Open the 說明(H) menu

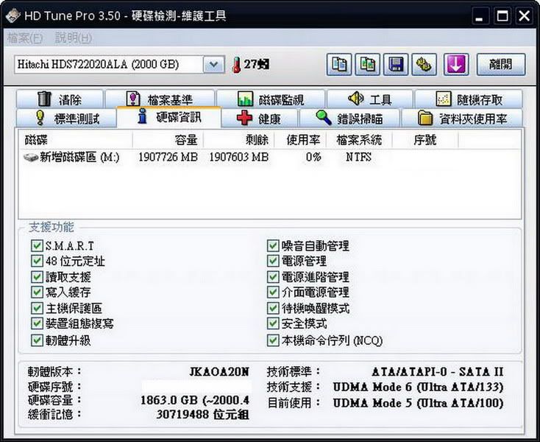click(x=74, y=38)
